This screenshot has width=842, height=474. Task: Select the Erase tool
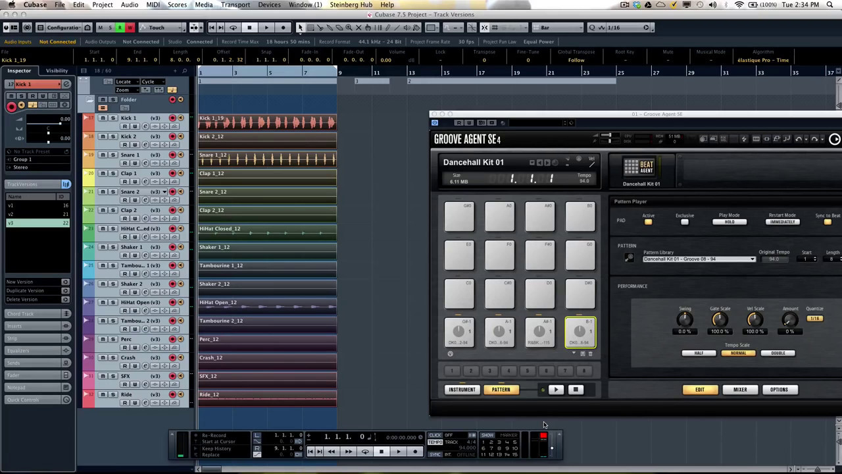click(x=339, y=28)
